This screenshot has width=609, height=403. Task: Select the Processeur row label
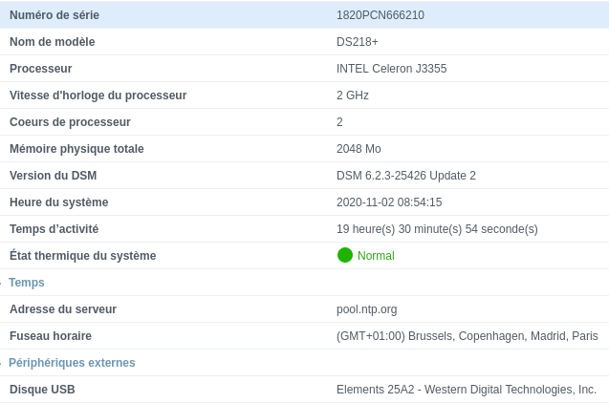point(40,69)
